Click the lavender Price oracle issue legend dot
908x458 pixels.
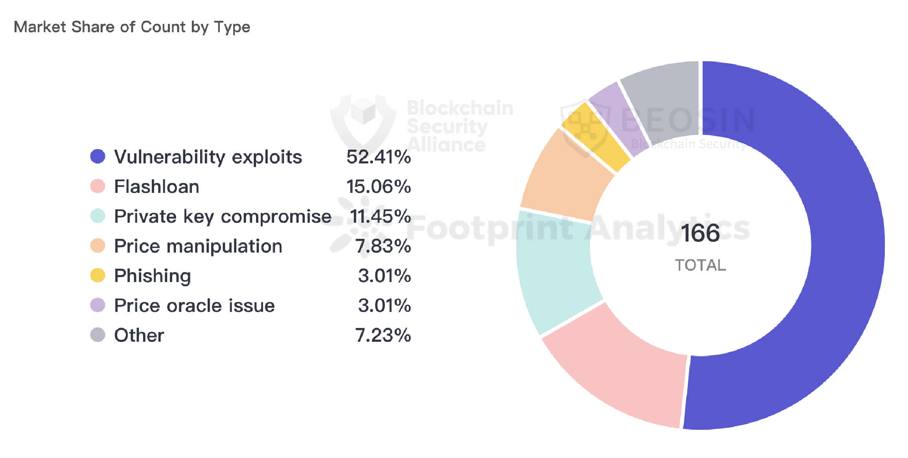coord(98,305)
